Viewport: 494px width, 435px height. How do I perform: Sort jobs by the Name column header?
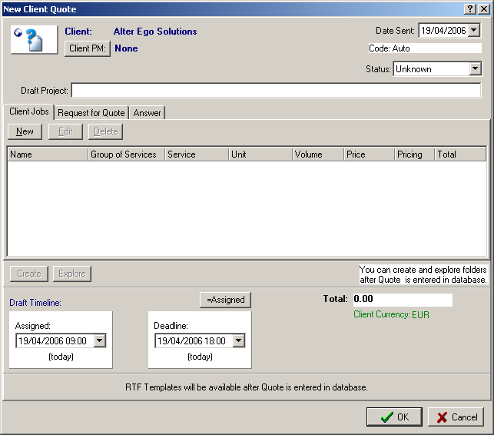[x=48, y=154]
